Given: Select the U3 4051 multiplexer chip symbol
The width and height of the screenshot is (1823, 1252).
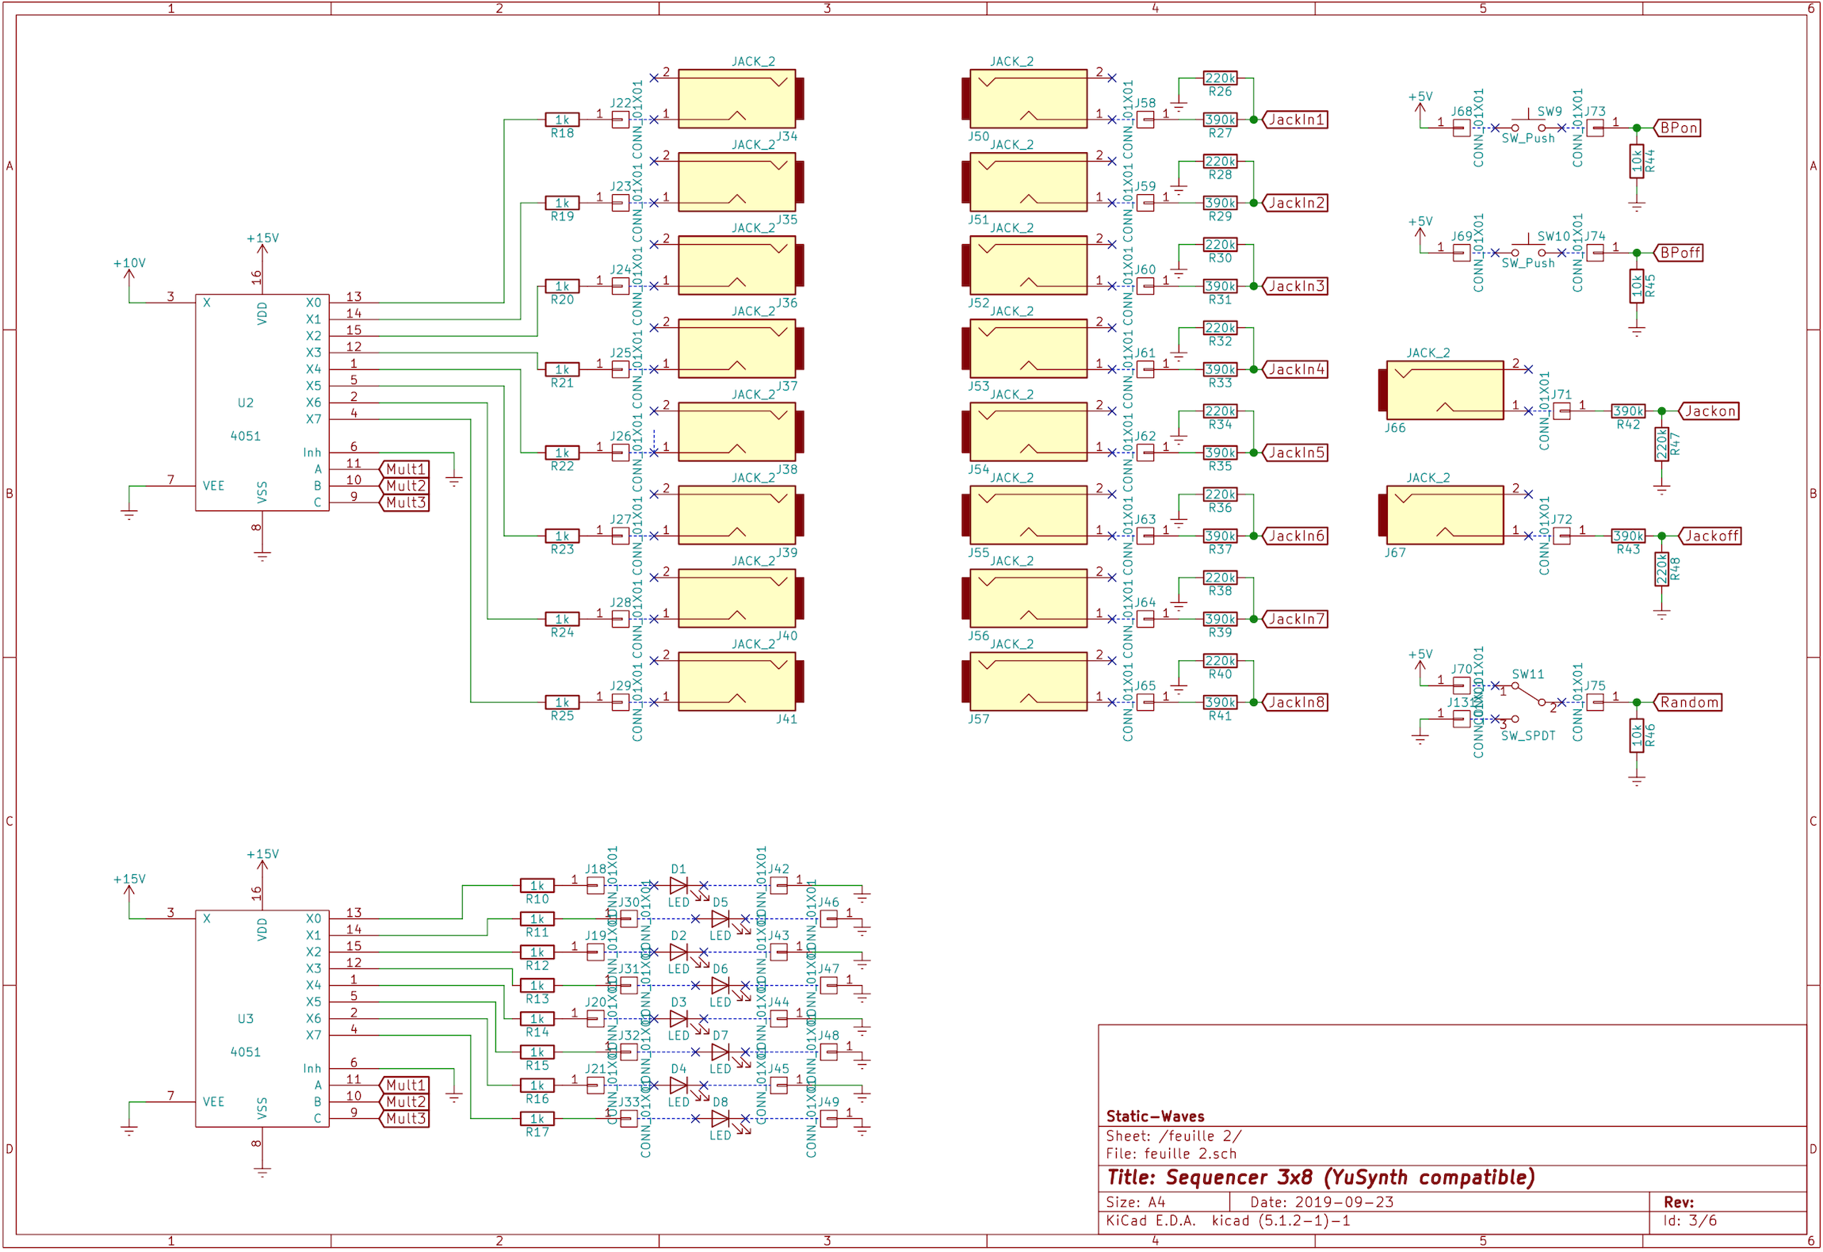Looking at the screenshot, I should [262, 1018].
